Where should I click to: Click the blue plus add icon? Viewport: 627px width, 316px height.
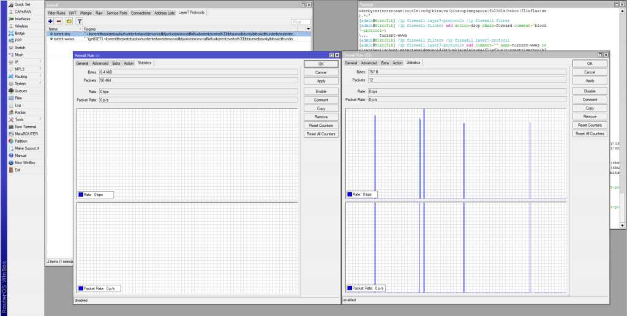click(x=50, y=21)
